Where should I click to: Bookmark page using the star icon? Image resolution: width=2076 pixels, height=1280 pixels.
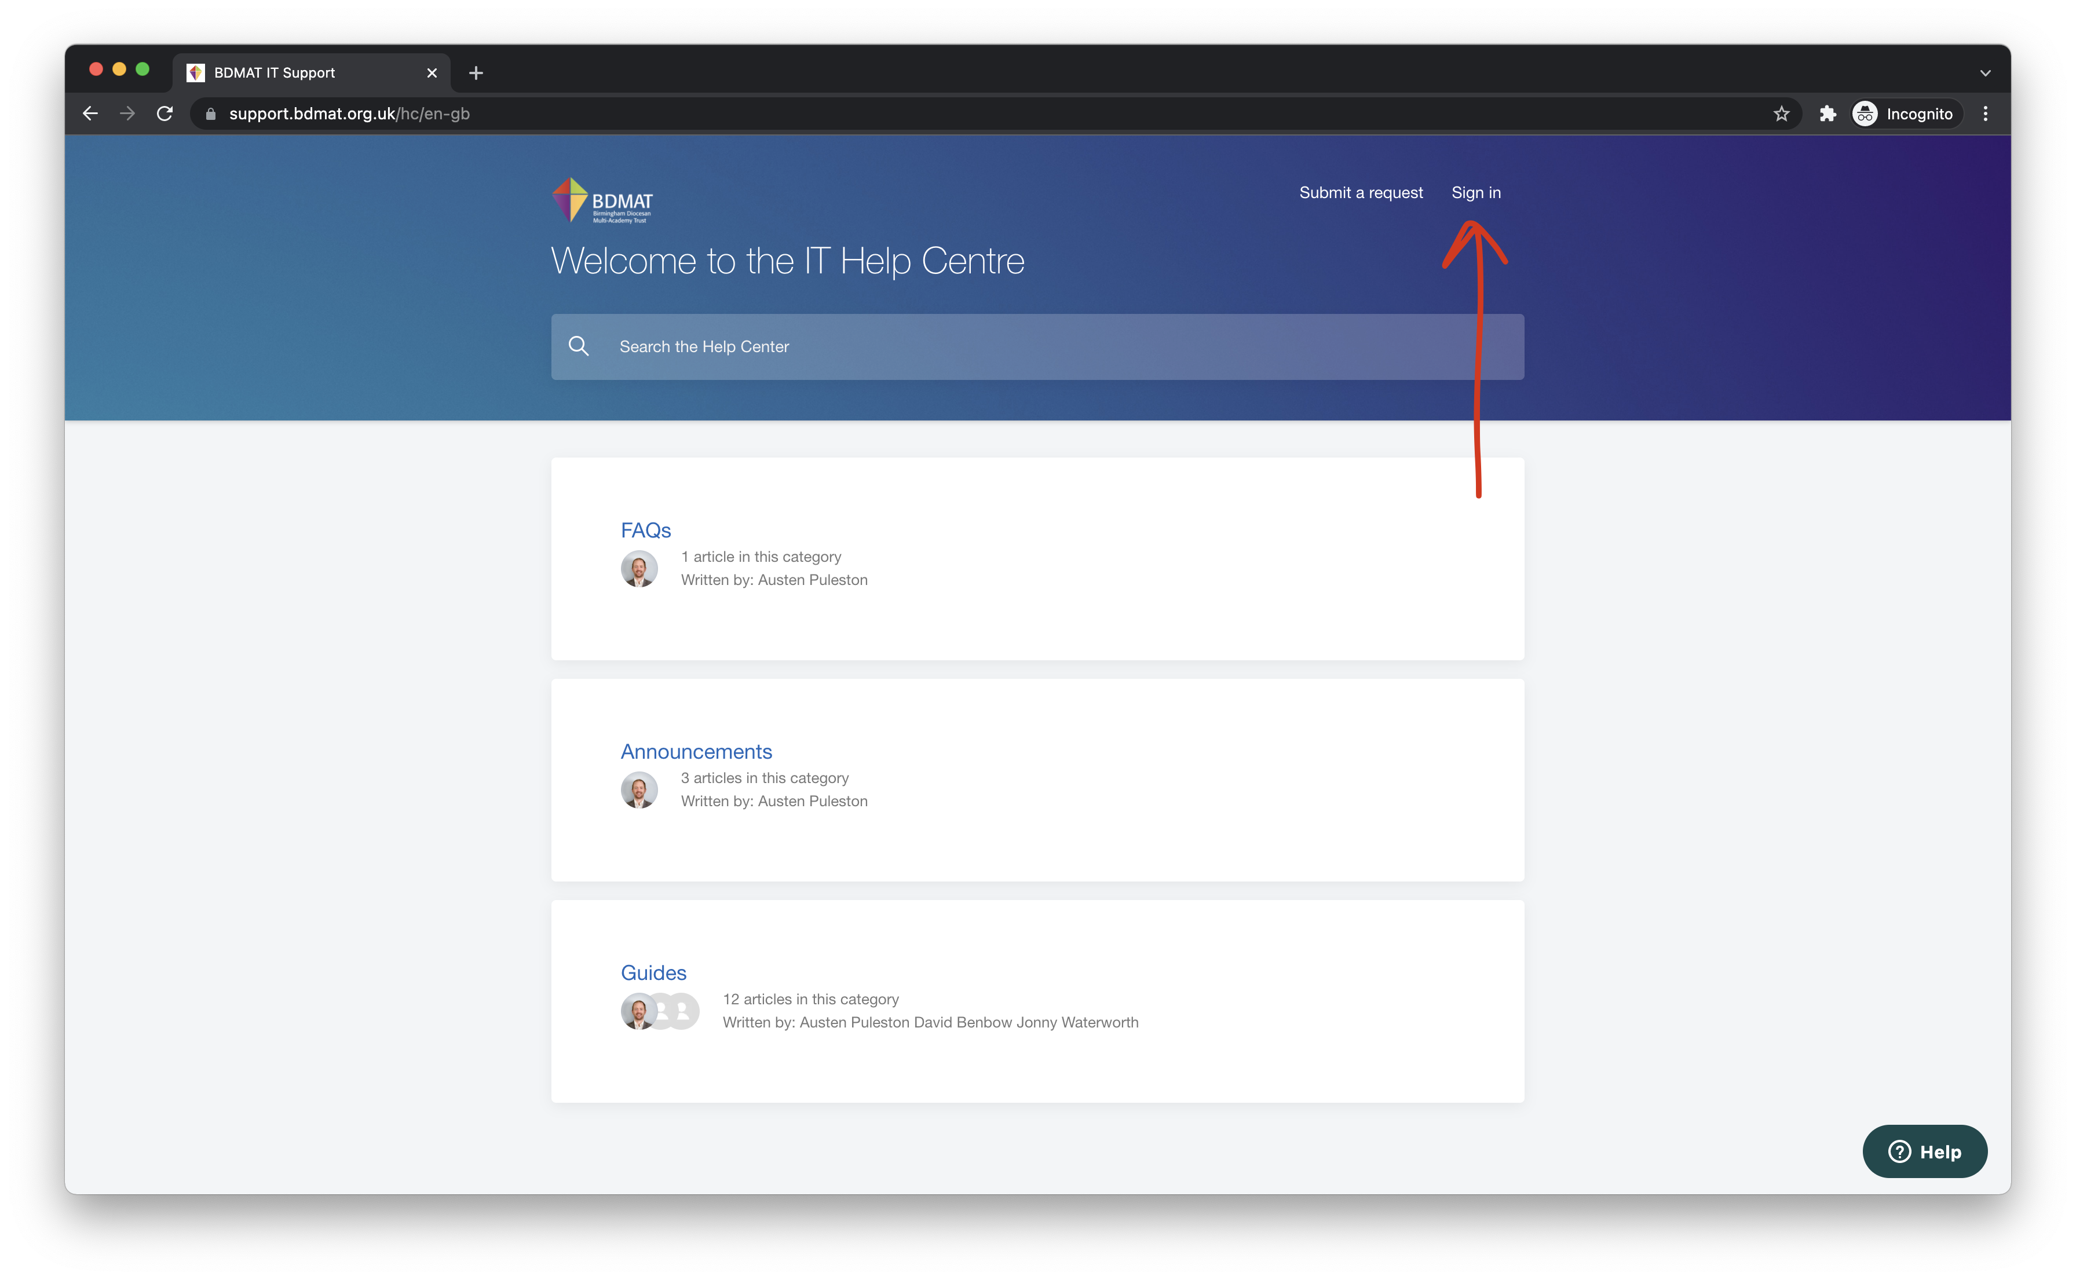point(1781,114)
